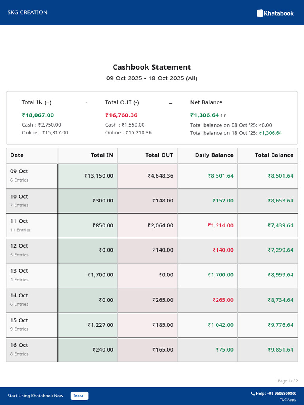The height and width of the screenshot is (405, 304).
Task: Click ₹1,700.00 in 13 Oct Total IN
Action: click(101, 275)
